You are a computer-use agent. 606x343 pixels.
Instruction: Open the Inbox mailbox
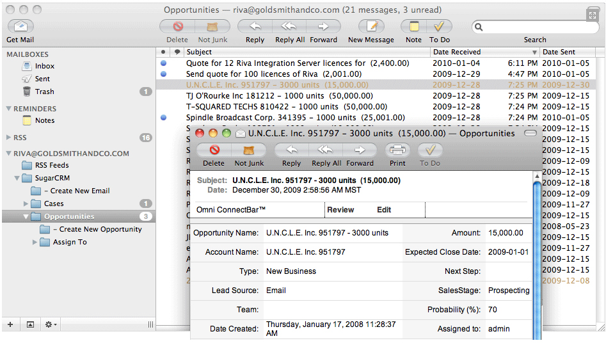(45, 66)
